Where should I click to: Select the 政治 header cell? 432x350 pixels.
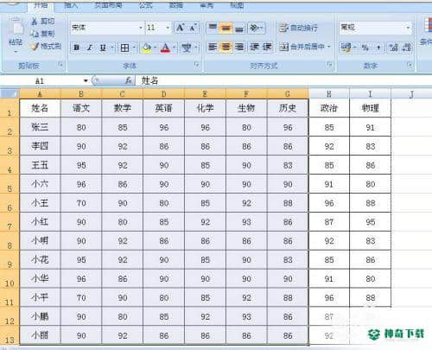[329, 108]
